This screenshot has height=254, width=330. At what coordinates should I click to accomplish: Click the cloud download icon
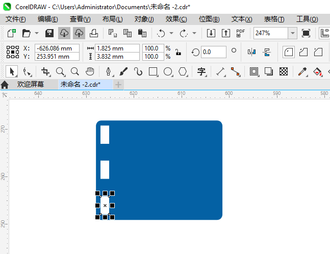[x=64, y=33]
